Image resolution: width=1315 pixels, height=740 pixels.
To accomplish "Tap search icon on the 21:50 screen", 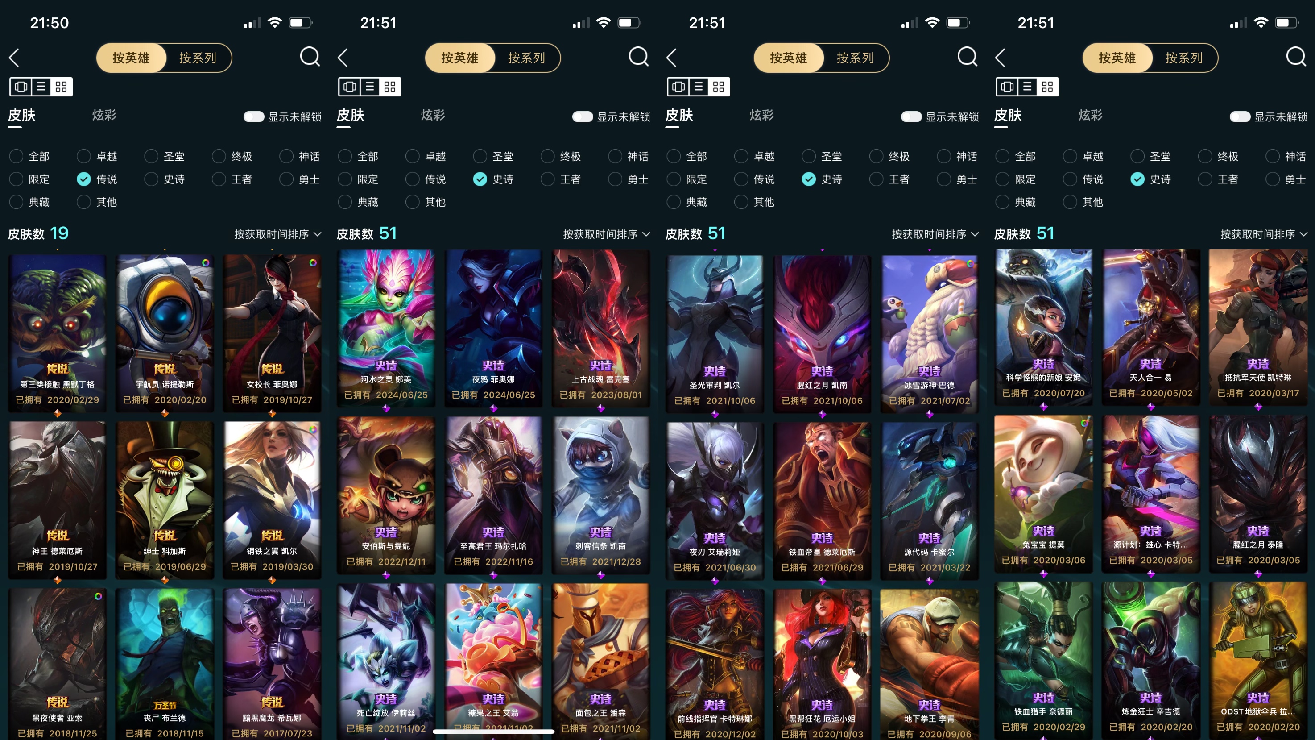I will tap(310, 57).
